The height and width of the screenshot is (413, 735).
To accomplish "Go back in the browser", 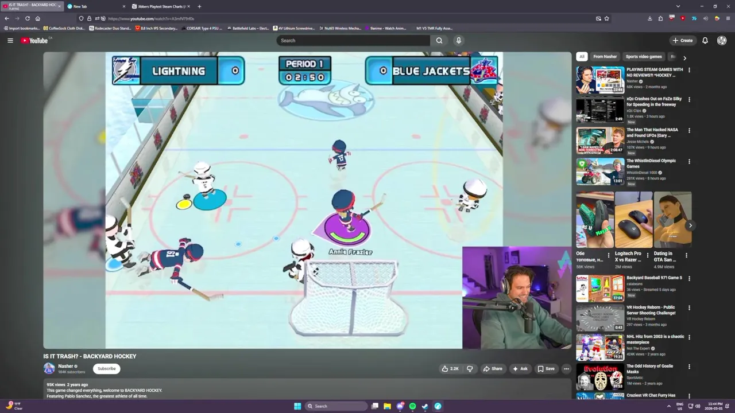I will coord(7,18).
